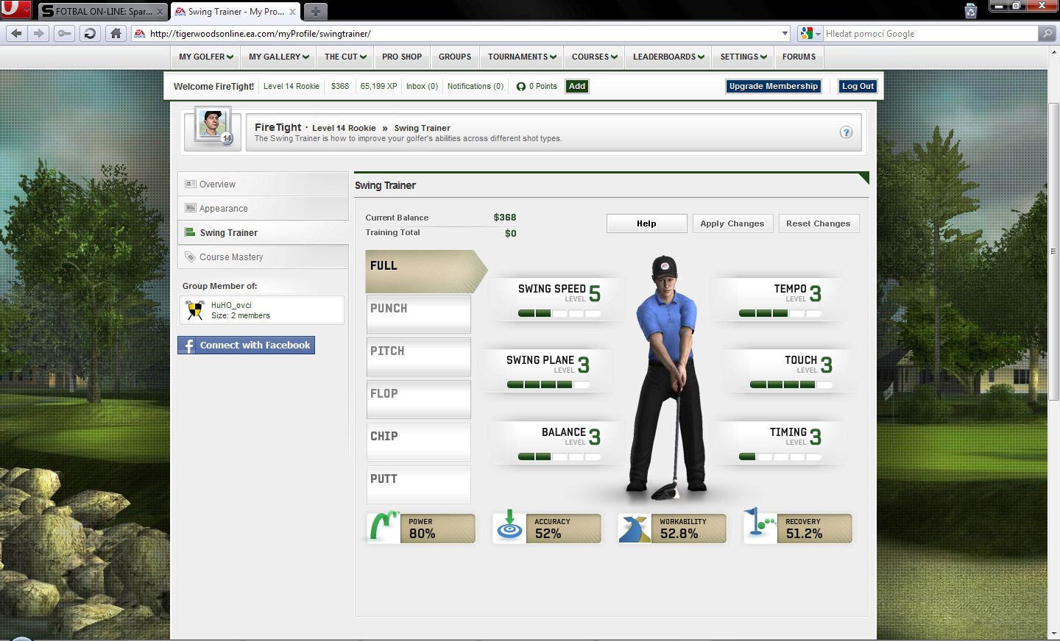
Task: Adjust the Swing Plane level bar
Action: coord(548,384)
